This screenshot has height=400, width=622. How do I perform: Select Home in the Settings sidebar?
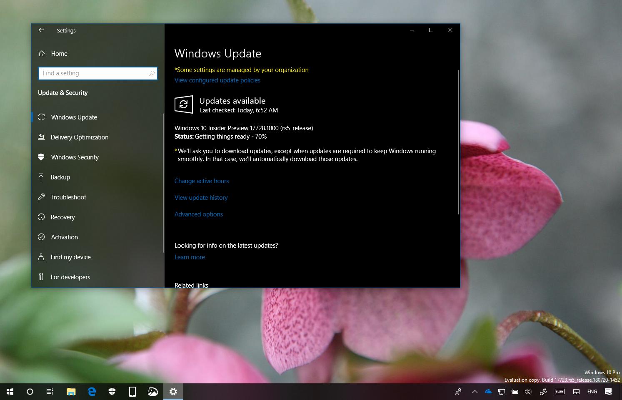59,53
